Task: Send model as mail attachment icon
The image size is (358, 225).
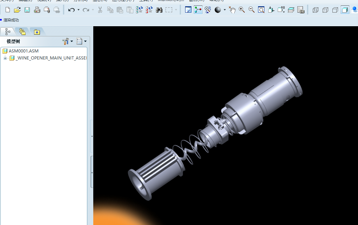Action: pos(47,10)
